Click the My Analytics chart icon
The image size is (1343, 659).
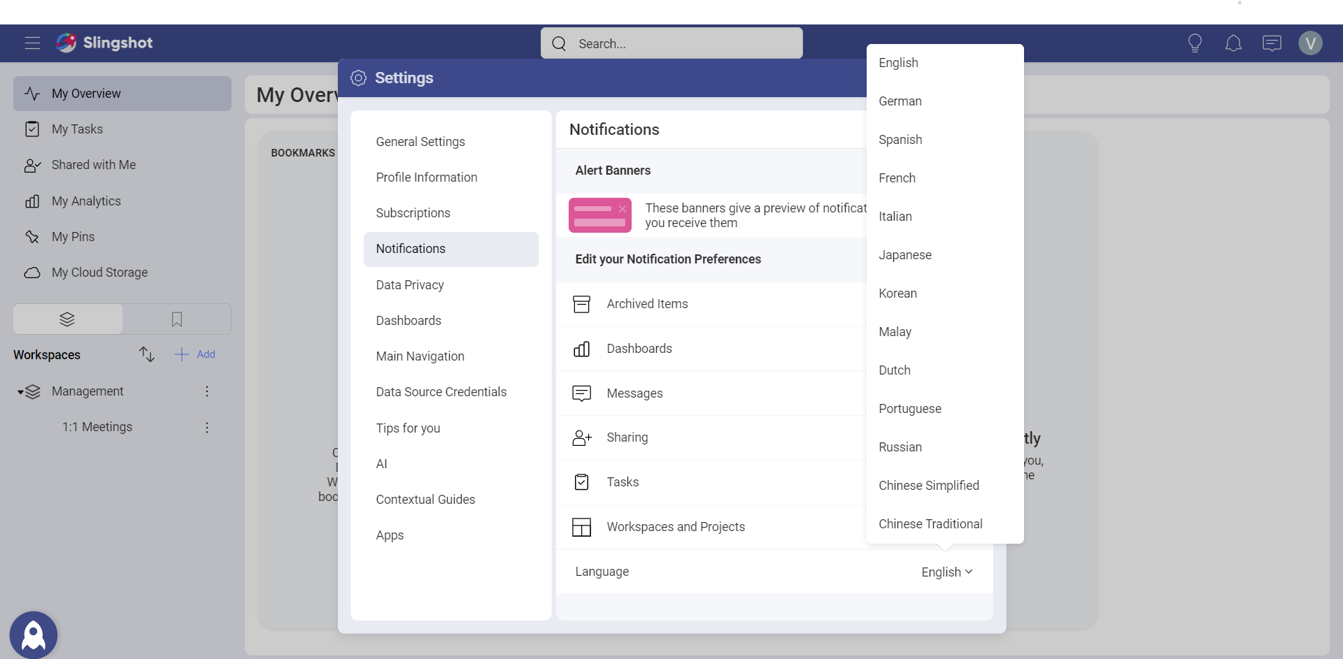pyautogui.click(x=32, y=201)
